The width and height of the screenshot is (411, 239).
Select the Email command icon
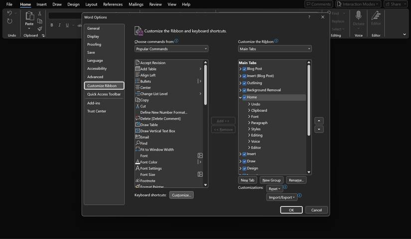tap(137, 137)
